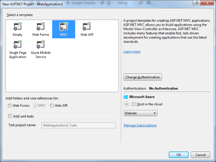216x162 pixels.
Task: Click the Authentication: label
Action: (135, 88)
